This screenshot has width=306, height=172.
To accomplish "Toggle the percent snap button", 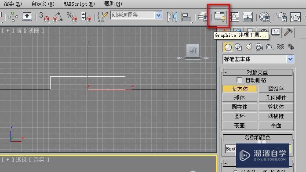I will [72, 17].
